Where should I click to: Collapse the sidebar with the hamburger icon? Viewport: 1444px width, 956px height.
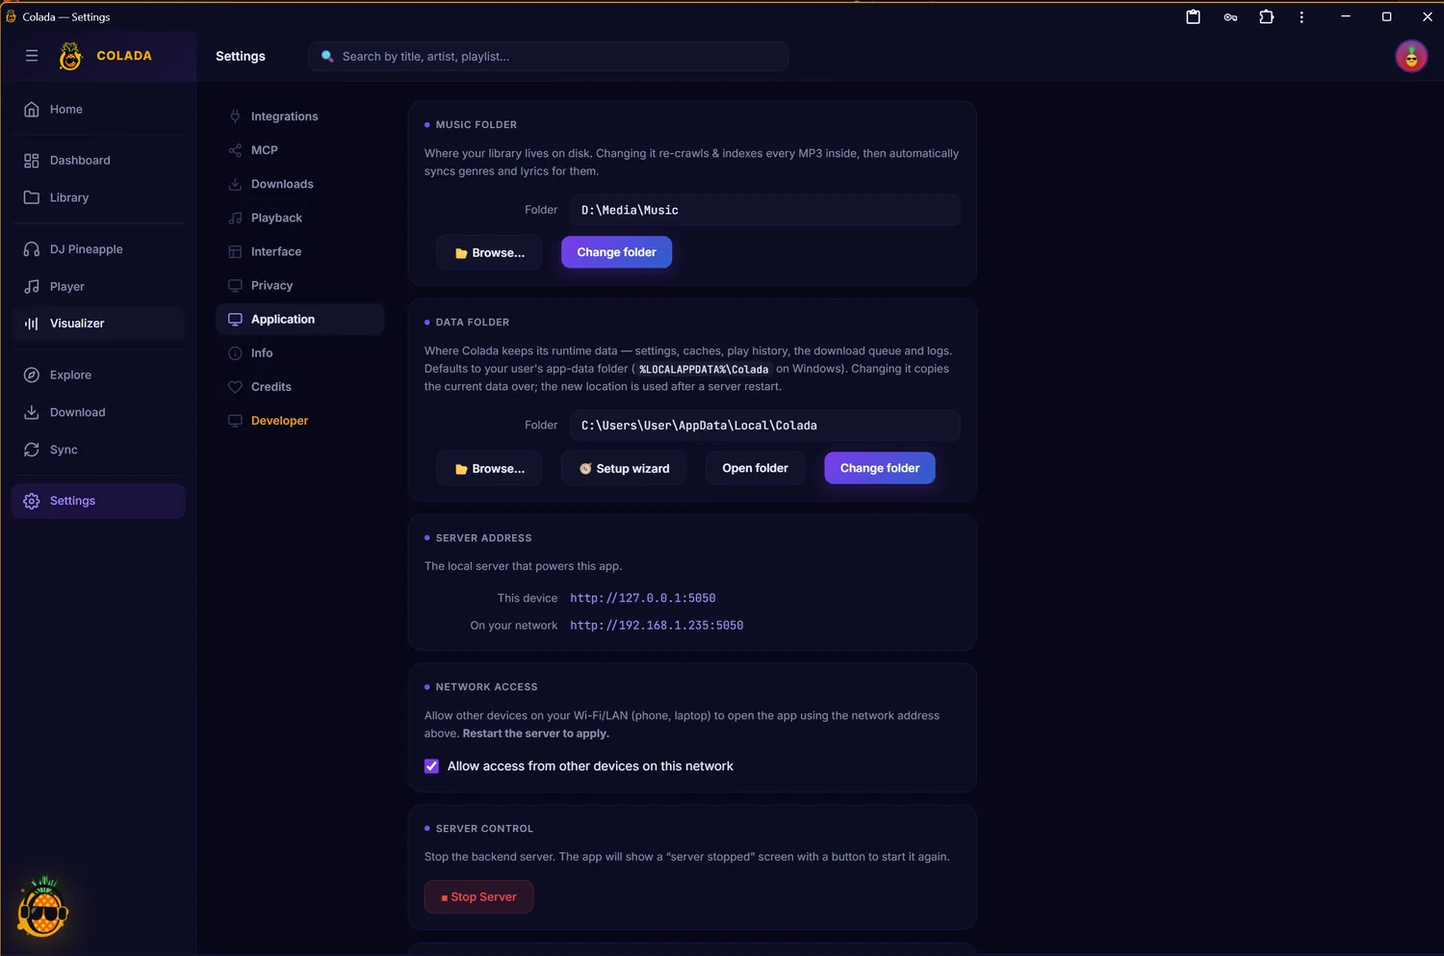tap(32, 56)
